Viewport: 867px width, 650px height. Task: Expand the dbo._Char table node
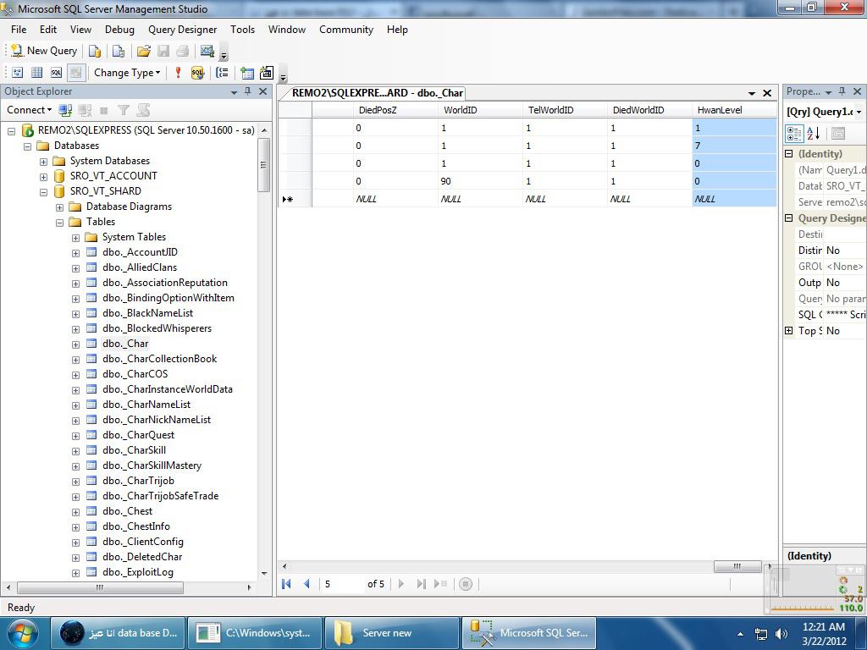[75, 344]
